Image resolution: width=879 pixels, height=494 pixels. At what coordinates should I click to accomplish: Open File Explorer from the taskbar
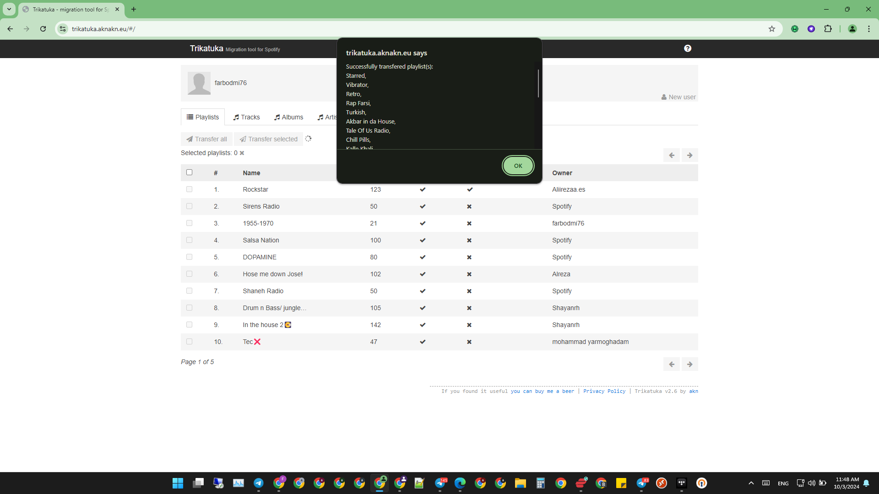click(x=521, y=483)
